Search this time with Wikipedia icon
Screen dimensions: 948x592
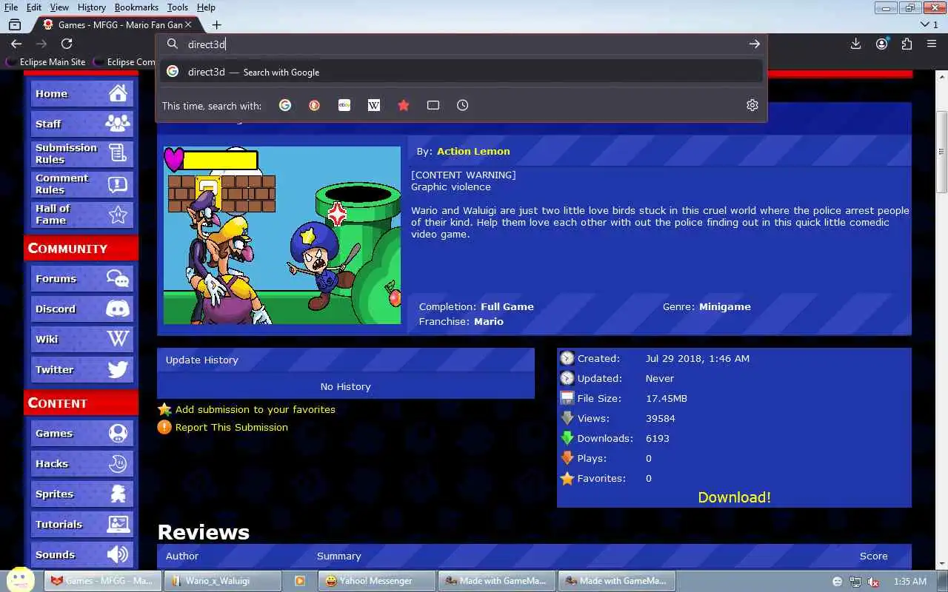click(374, 105)
